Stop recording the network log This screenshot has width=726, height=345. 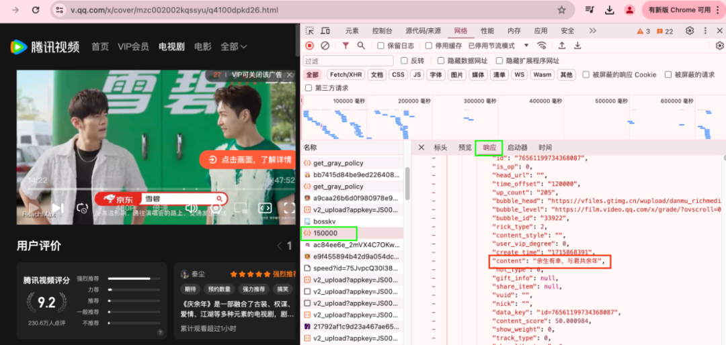pos(310,46)
